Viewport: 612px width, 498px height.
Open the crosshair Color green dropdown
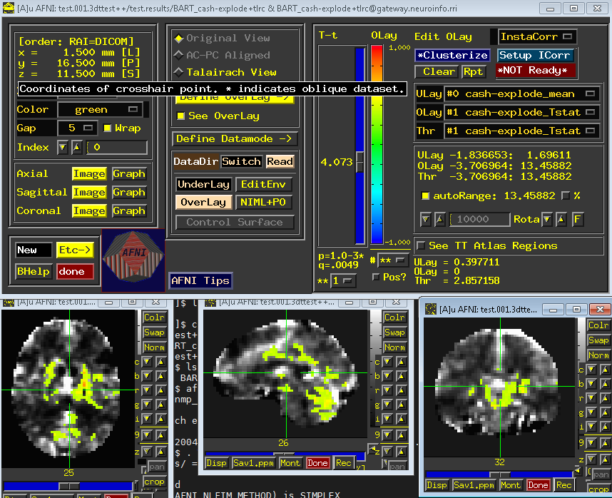click(x=100, y=110)
